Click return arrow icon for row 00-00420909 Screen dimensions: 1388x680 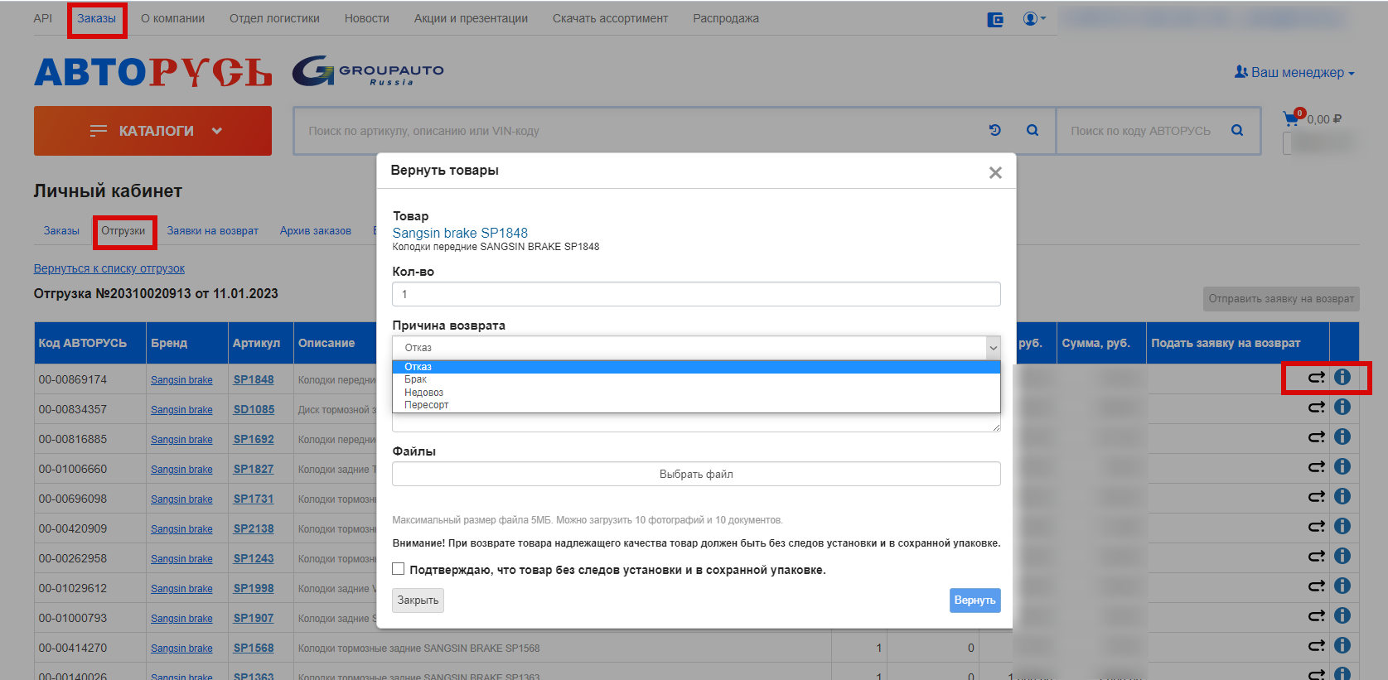click(x=1316, y=527)
